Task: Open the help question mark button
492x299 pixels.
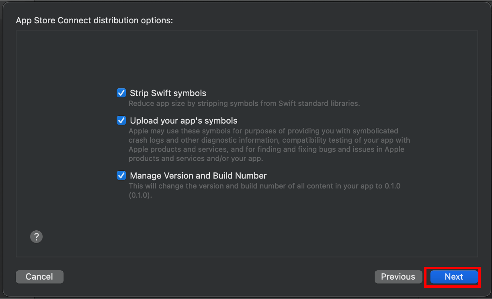Action: click(x=36, y=236)
